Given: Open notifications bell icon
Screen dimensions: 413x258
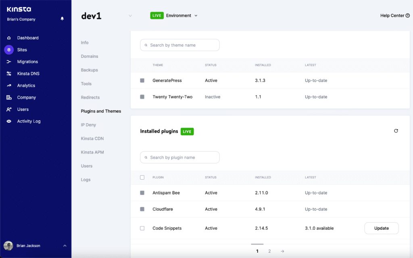Looking at the screenshot, I should (62, 19).
